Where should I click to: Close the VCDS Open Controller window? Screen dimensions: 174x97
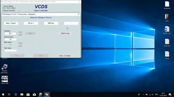[x=79, y=2]
